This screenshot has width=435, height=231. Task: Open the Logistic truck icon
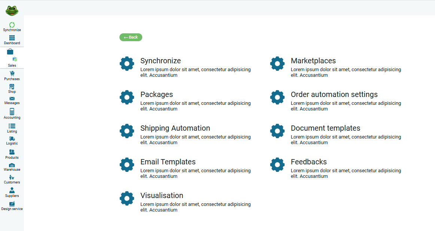12,139
